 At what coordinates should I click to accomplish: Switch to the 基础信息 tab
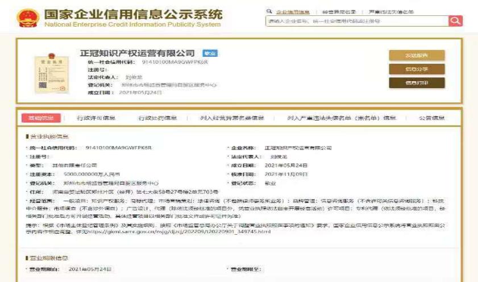tap(41, 118)
